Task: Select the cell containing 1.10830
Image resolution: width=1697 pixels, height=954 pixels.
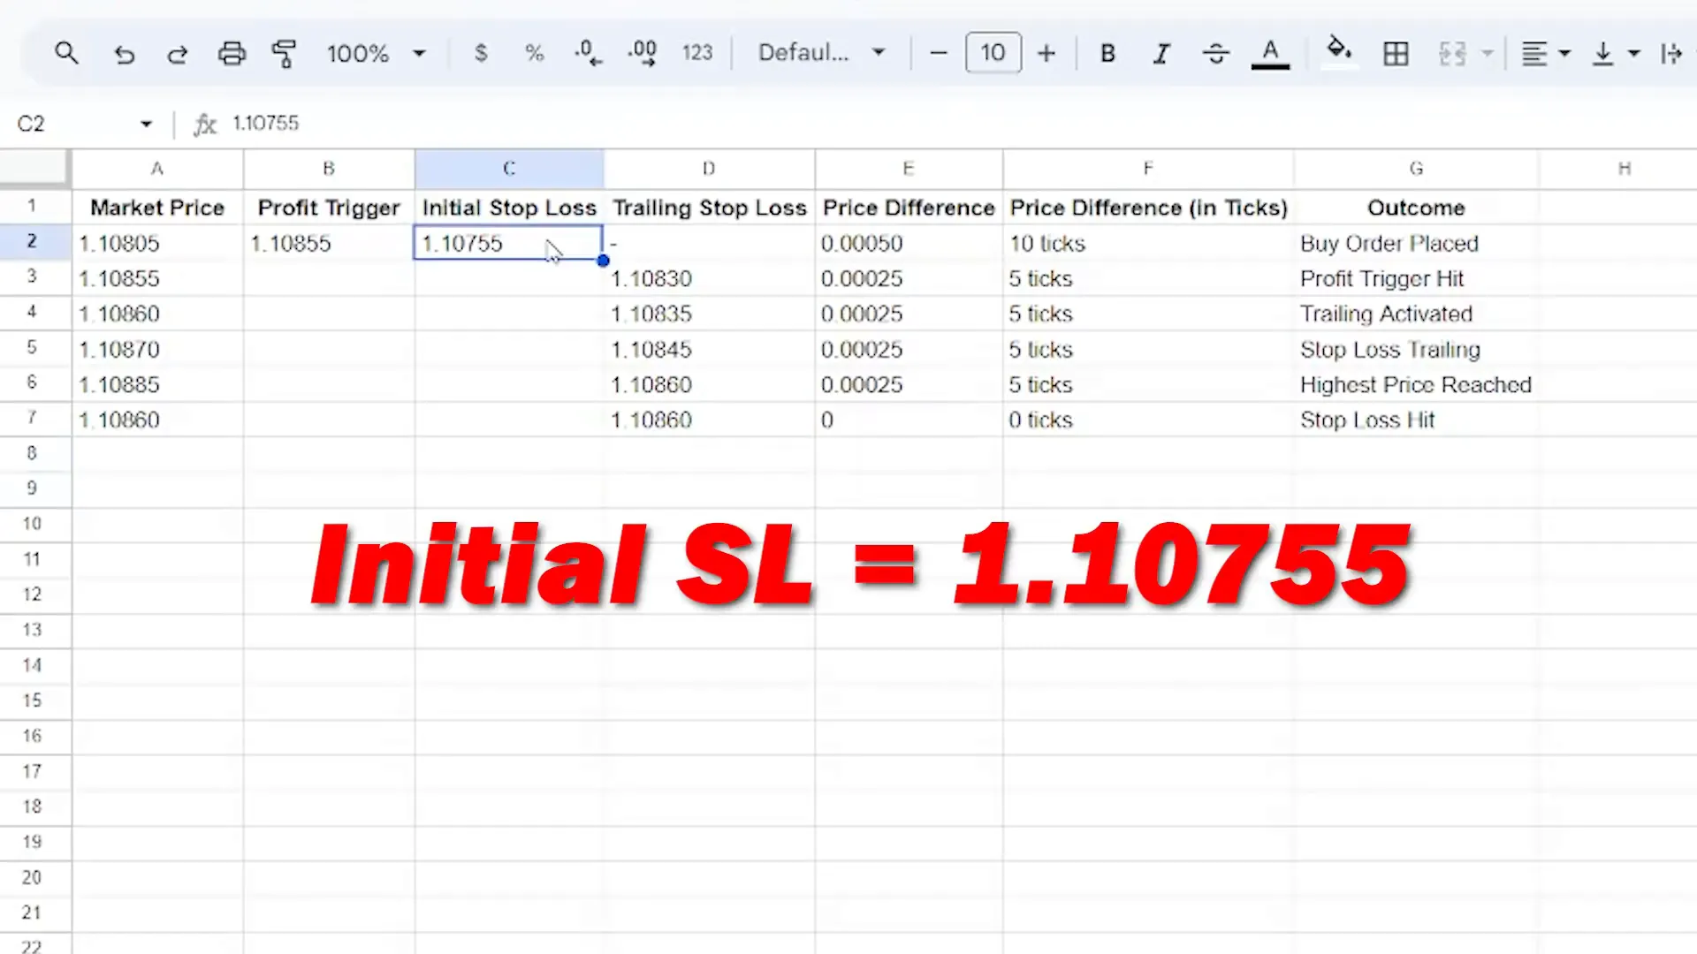Action: pyautogui.click(x=709, y=278)
